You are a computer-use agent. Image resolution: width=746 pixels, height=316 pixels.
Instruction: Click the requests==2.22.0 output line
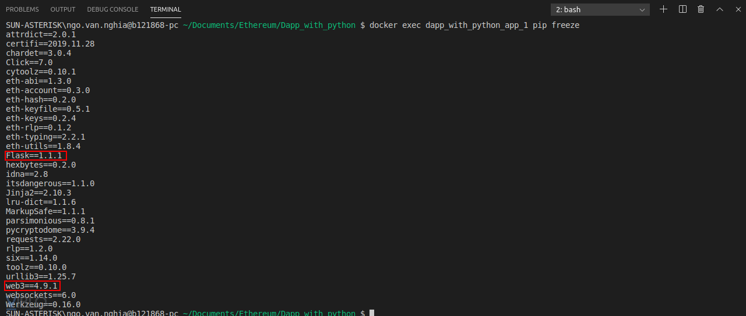tap(43, 239)
